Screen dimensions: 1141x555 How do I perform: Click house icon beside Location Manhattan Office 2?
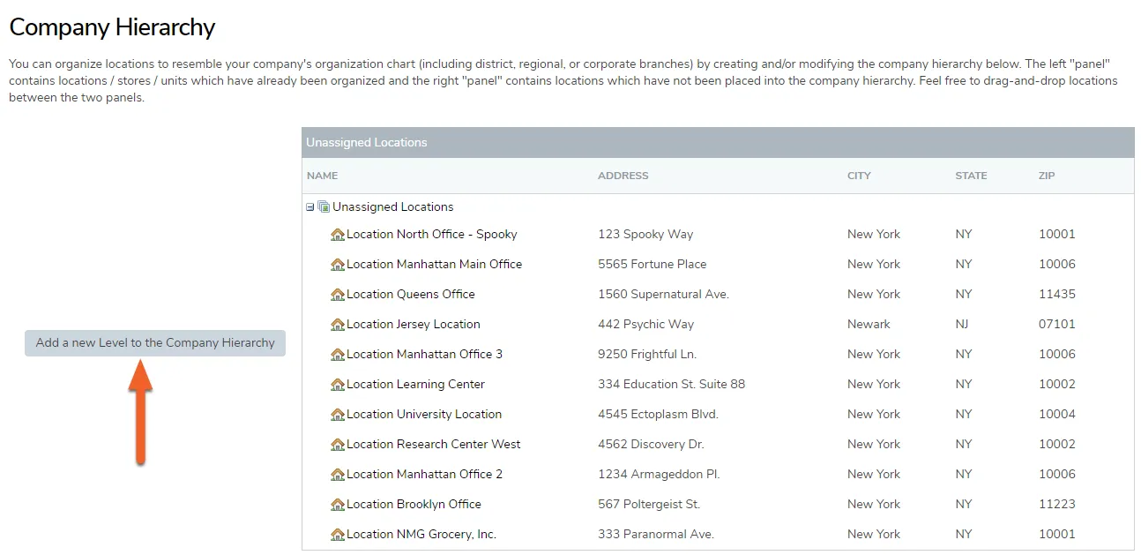338,475
